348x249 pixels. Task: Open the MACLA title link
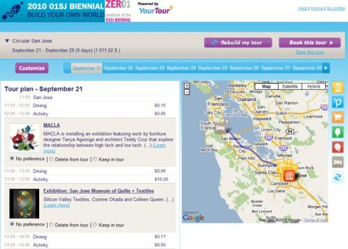pyautogui.click(x=52, y=125)
